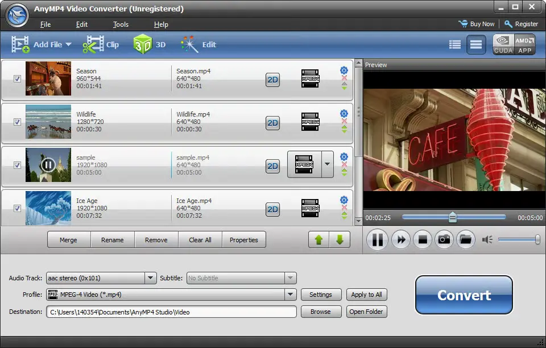Screen dimensions: 546x348
Task: Uncheck the sample video item
Action: tap(18, 165)
